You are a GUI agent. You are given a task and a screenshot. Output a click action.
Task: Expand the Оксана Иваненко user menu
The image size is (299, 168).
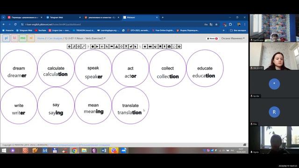point(233,38)
